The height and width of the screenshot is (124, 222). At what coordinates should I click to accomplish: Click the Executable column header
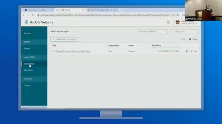[x=114, y=45]
